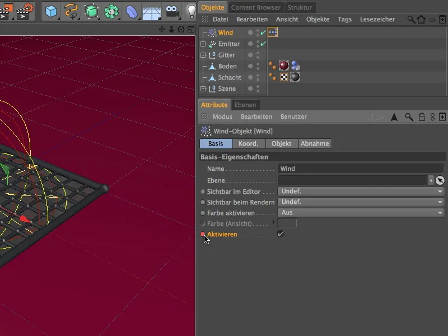Image resolution: width=448 pixels, height=336 pixels.
Task: Toggle Emitter visibility dot
Action: (x=250, y=44)
